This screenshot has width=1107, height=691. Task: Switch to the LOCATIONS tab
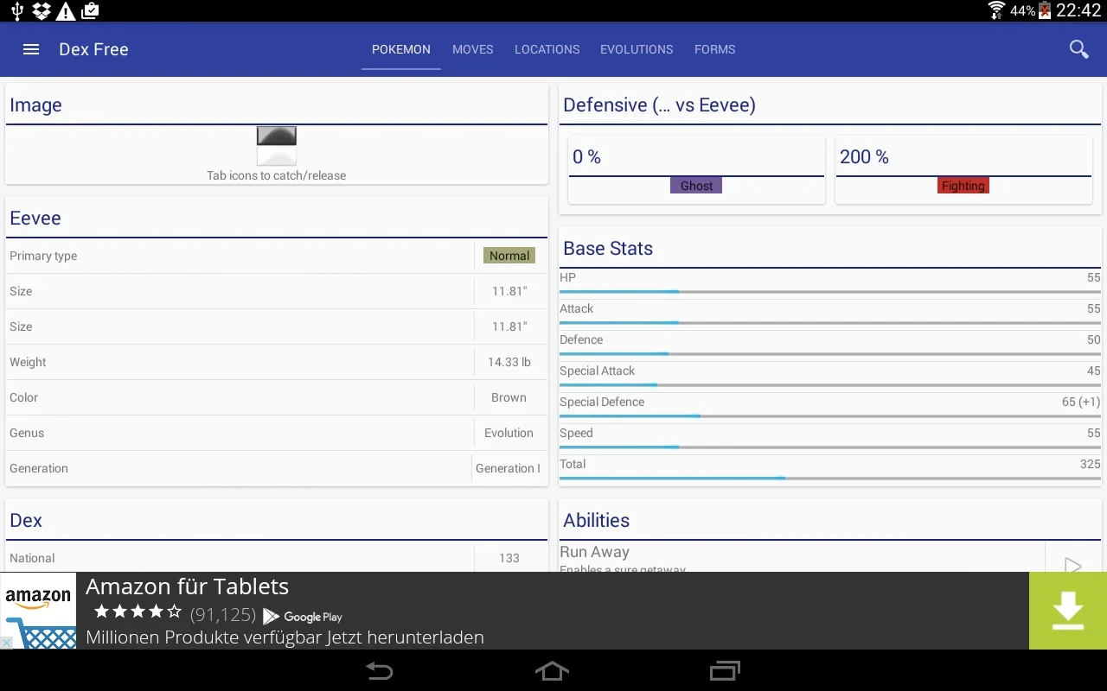click(x=547, y=49)
